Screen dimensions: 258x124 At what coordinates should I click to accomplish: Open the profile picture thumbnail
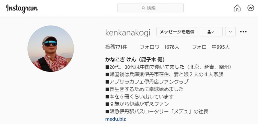click(x=51, y=49)
